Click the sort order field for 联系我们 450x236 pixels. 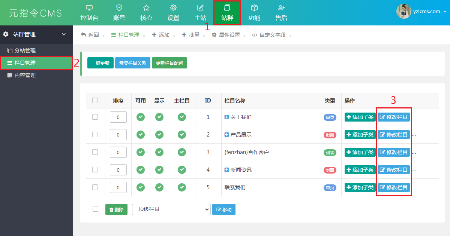pyautogui.click(x=118, y=187)
